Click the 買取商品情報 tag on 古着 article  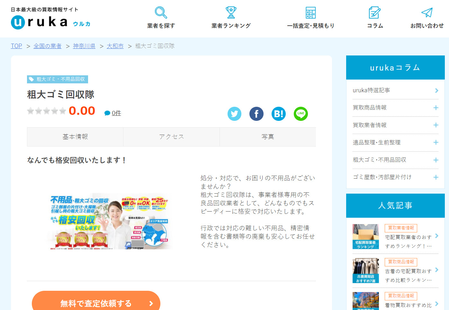(x=401, y=262)
